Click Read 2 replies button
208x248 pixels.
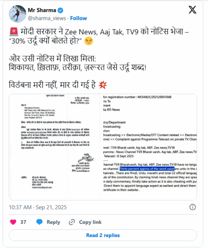click(x=103, y=235)
